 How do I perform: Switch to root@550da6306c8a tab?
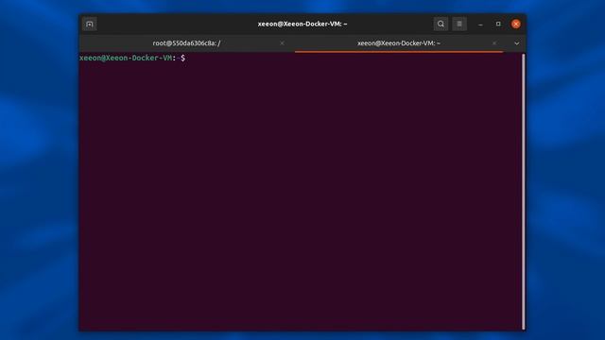coord(187,43)
